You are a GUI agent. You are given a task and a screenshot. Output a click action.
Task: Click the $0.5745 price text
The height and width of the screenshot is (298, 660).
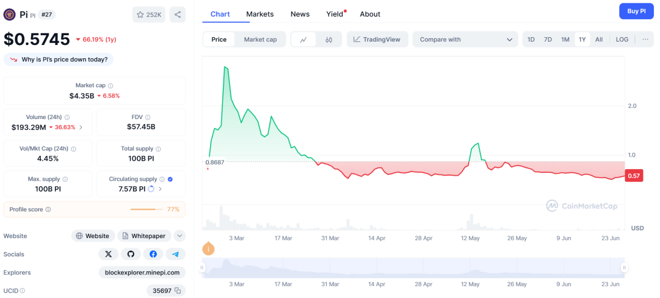[x=37, y=39]
